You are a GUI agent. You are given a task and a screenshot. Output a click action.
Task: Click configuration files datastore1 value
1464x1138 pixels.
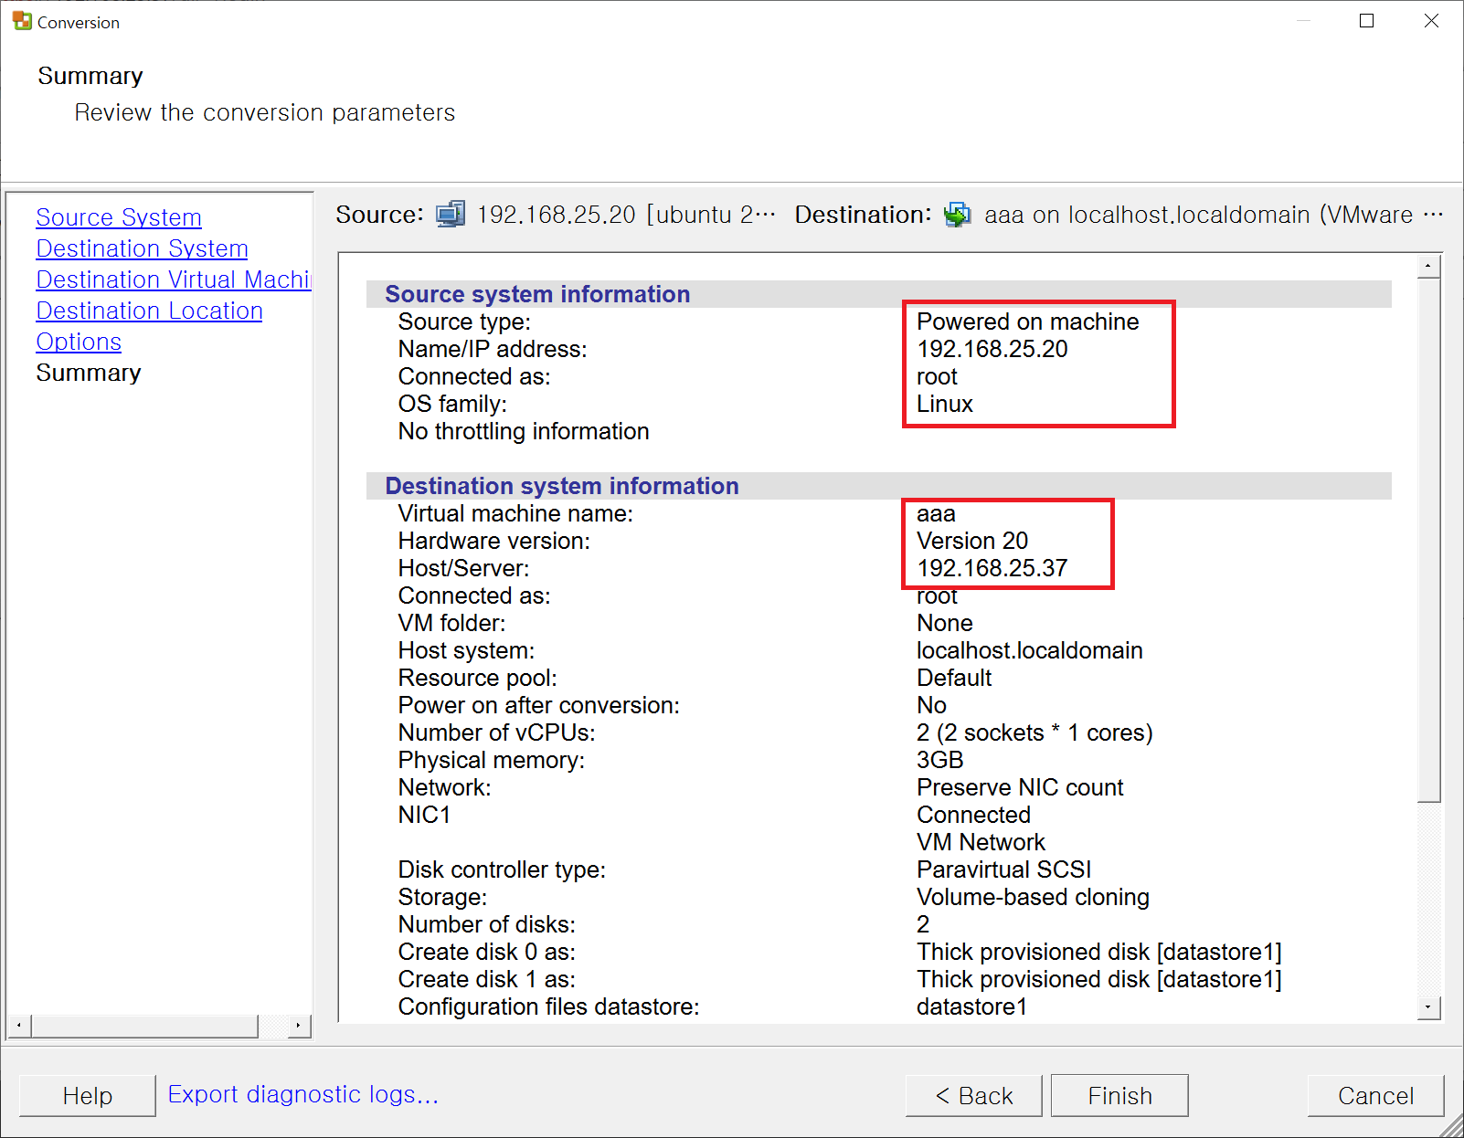click(972, 1006)
